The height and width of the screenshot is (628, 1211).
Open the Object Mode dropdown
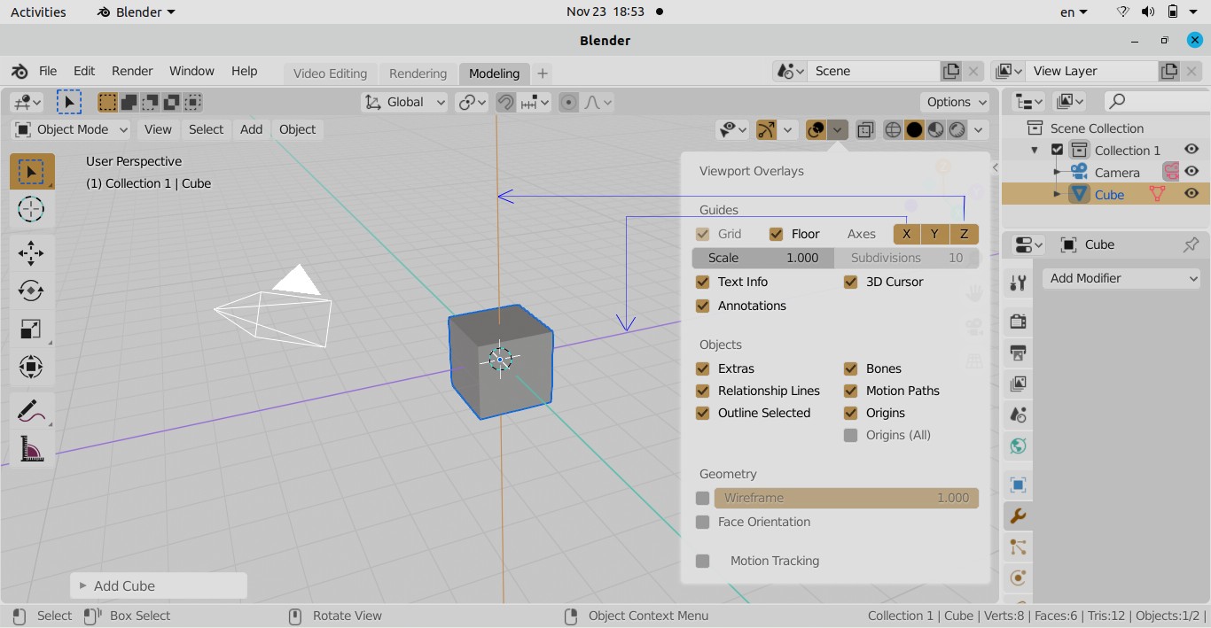(x=72, y=129)
